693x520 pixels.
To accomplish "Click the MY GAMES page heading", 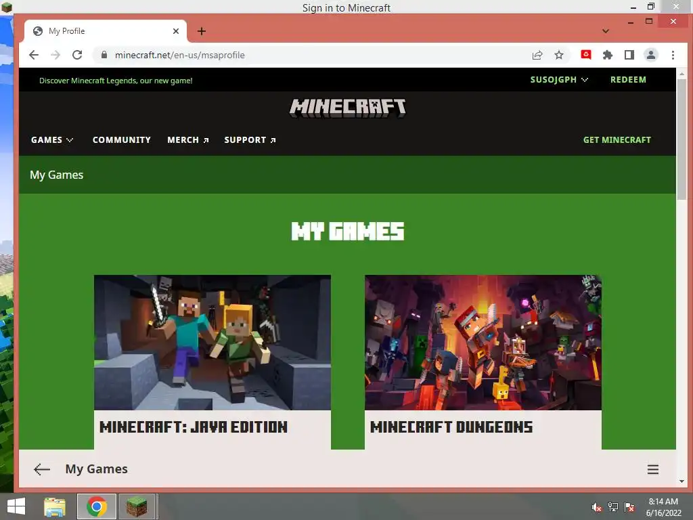I will tap(347, 232).
